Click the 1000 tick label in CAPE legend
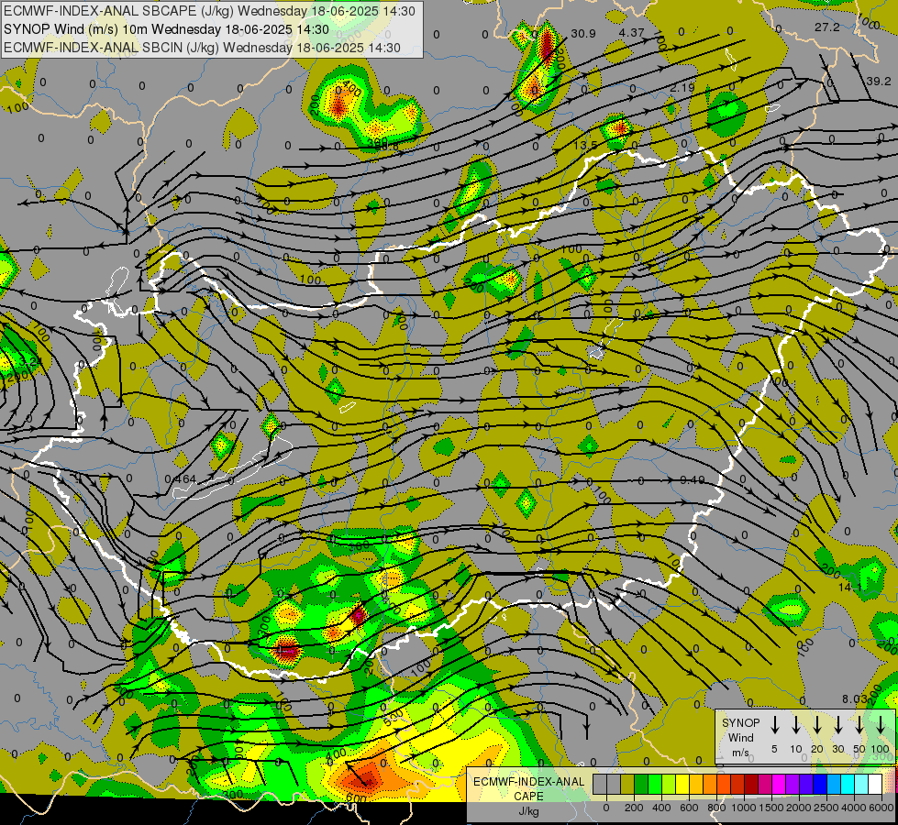This screenshot has height=825, width=898. click(x=744, y=808)
